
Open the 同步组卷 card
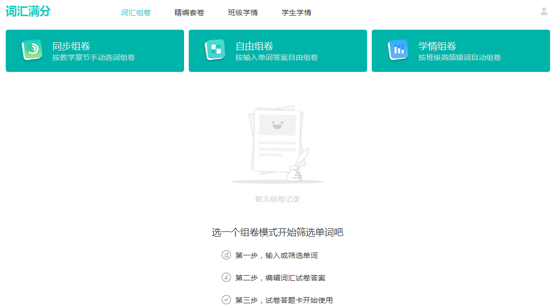click(x=95, y=51)
